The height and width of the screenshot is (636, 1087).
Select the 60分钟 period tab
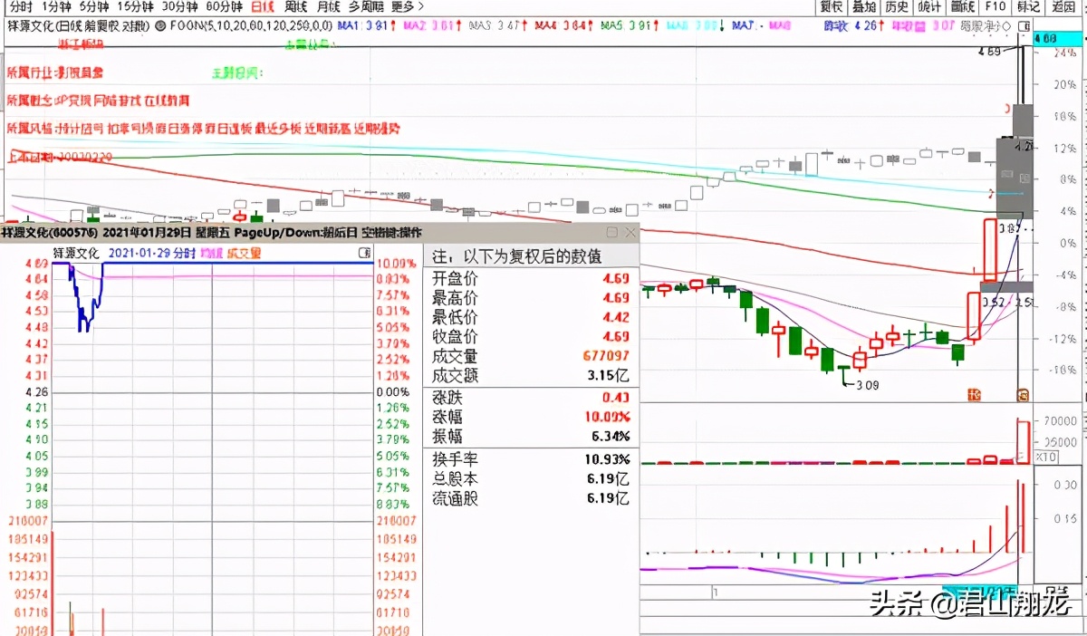click(224, 7)
